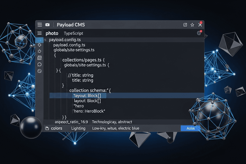The image size is (246, 164).
Task: Click the commented // title: string line
Action: point(81,75)
